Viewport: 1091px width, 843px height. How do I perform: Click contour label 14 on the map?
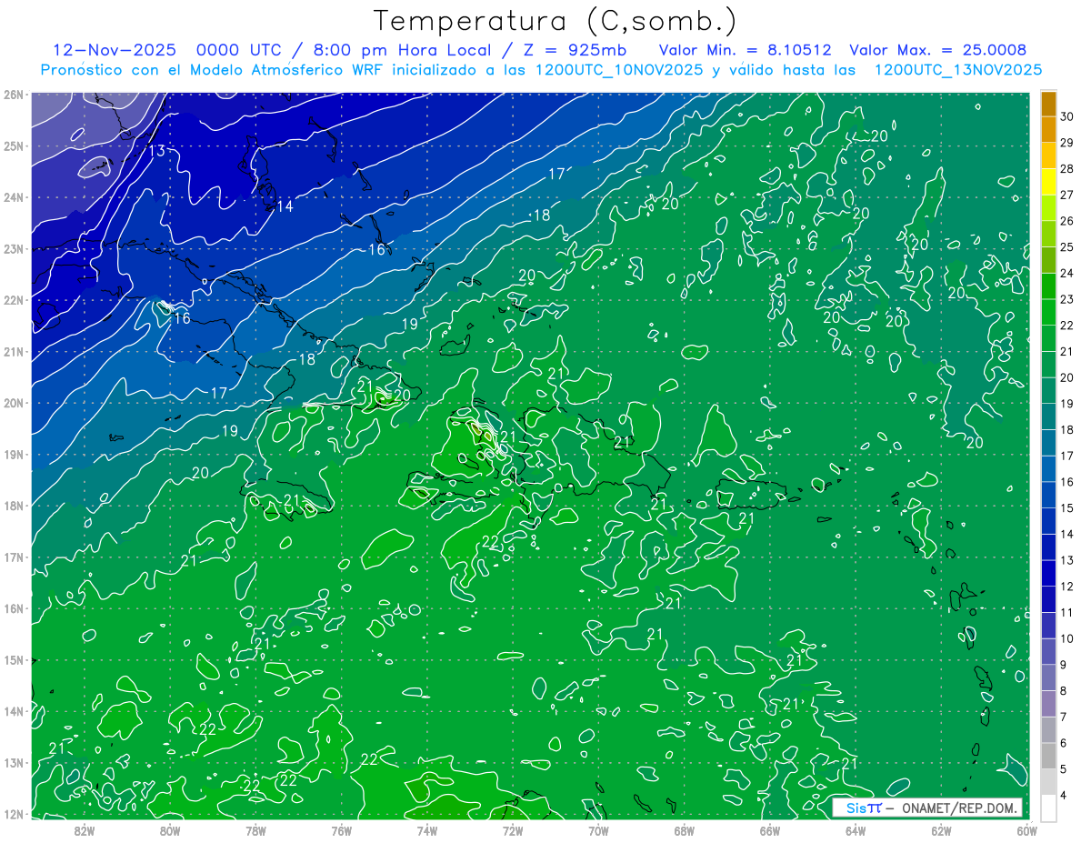click(x=285, y=206)
